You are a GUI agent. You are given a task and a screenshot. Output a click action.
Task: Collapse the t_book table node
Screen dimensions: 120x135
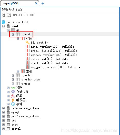coord(13,34)
